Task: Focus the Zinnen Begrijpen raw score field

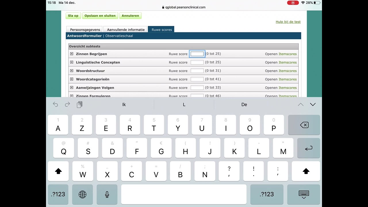Action: [x=197, y=54]
